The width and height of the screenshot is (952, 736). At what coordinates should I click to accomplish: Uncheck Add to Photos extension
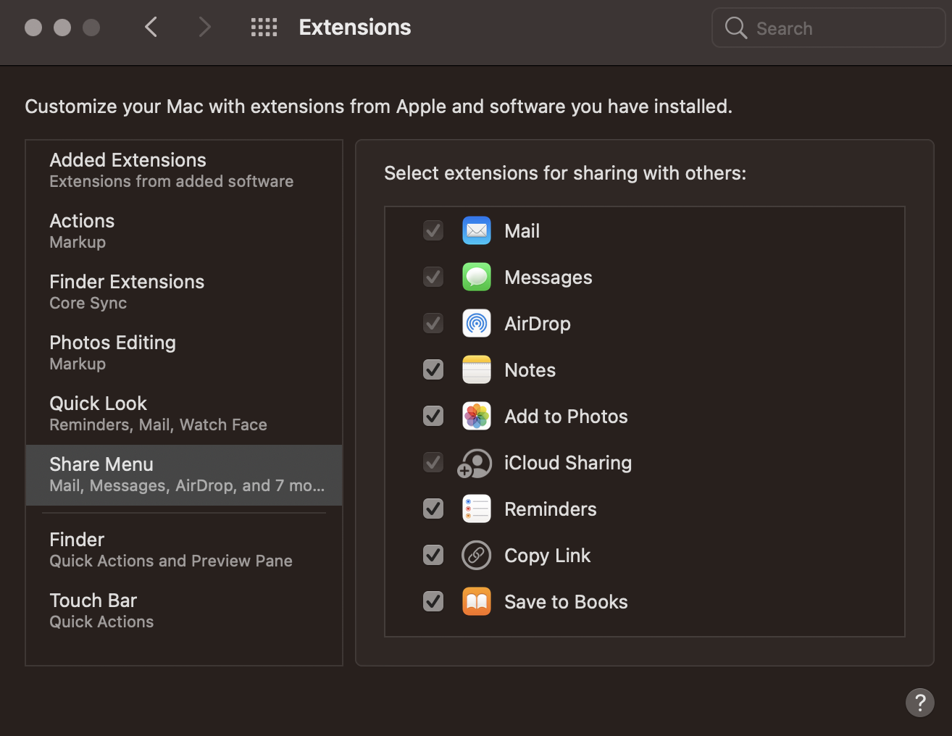tap(433, 416)
